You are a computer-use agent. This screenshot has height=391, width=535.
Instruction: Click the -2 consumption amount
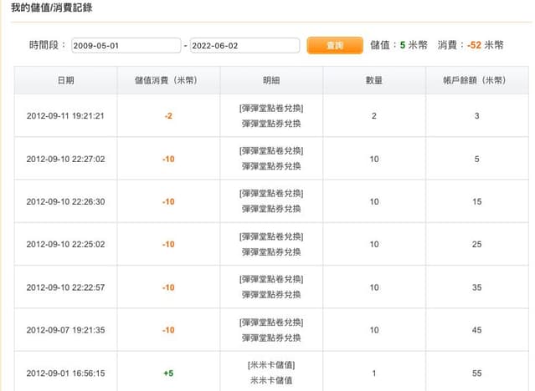coord(168,116)
